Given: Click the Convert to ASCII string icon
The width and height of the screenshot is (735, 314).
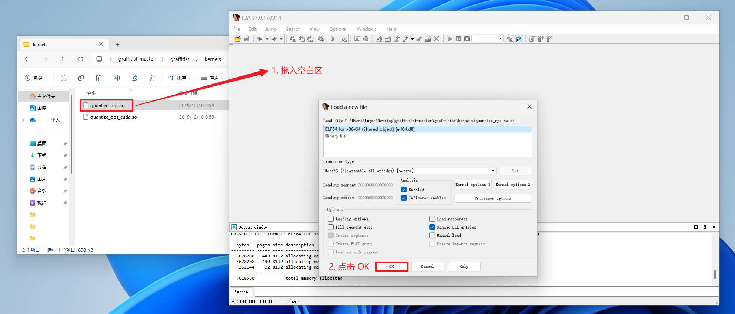Looking at the screenshot, I should click(x=397, y=39).
